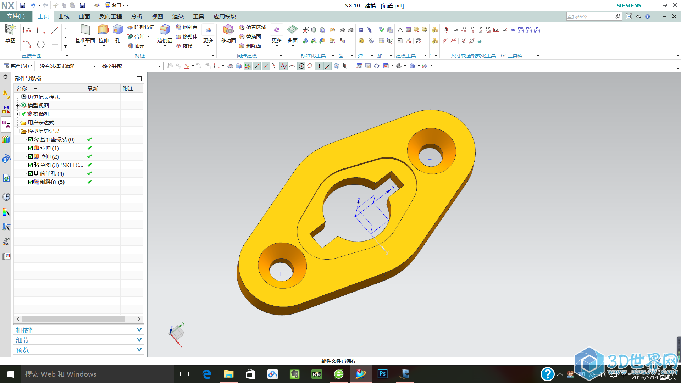This screenshot has width=681, height=383.
Task: Open the 文件(F) menu
Action: coord(16,16)
